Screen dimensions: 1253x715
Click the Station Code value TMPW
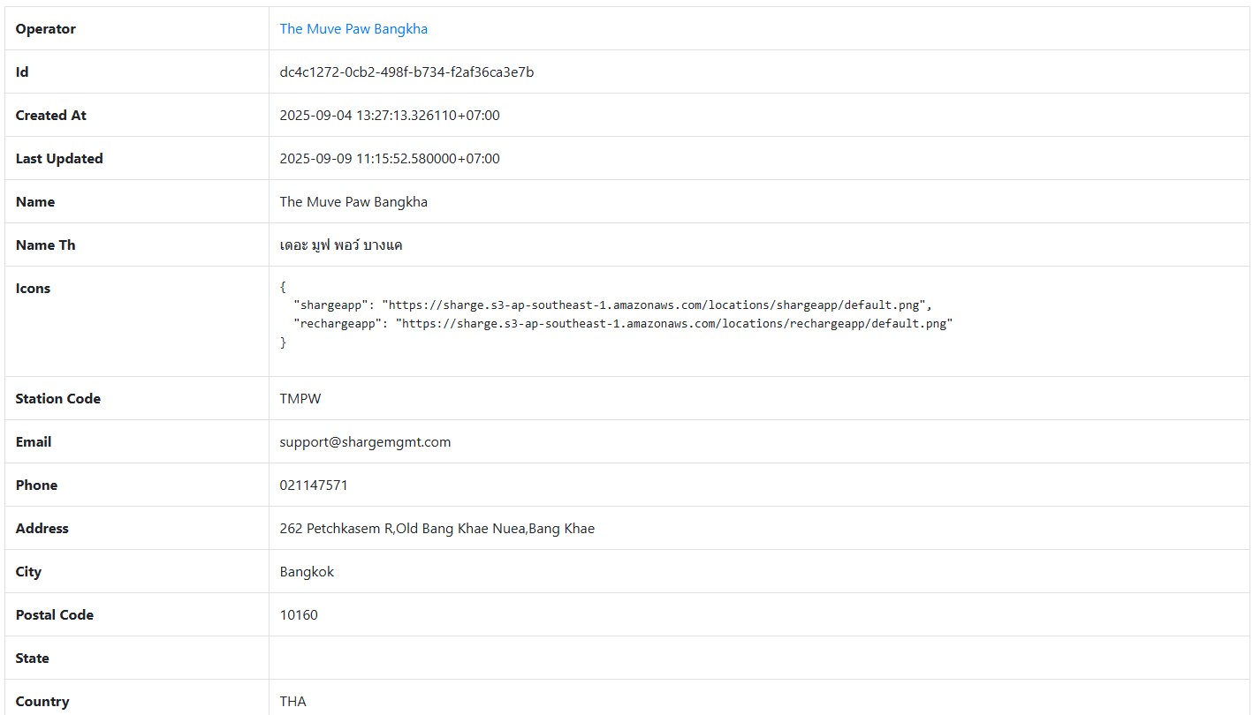[x=300, y=399]
